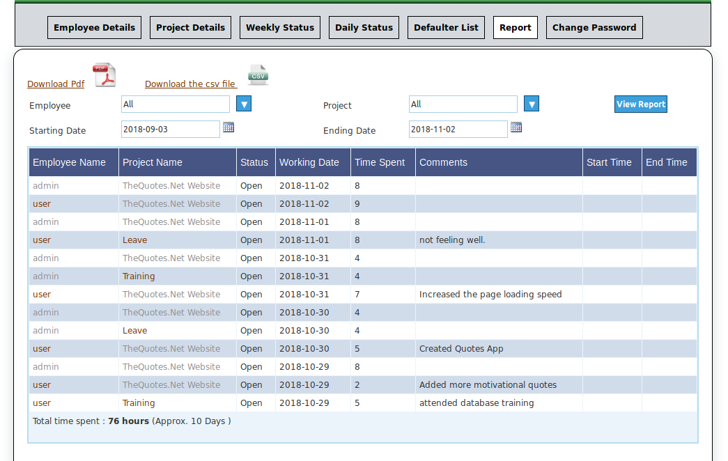The height and width of the screenshot is (461, 728).
Task: Click the Download Pdf link
Action: coord(56,84)
